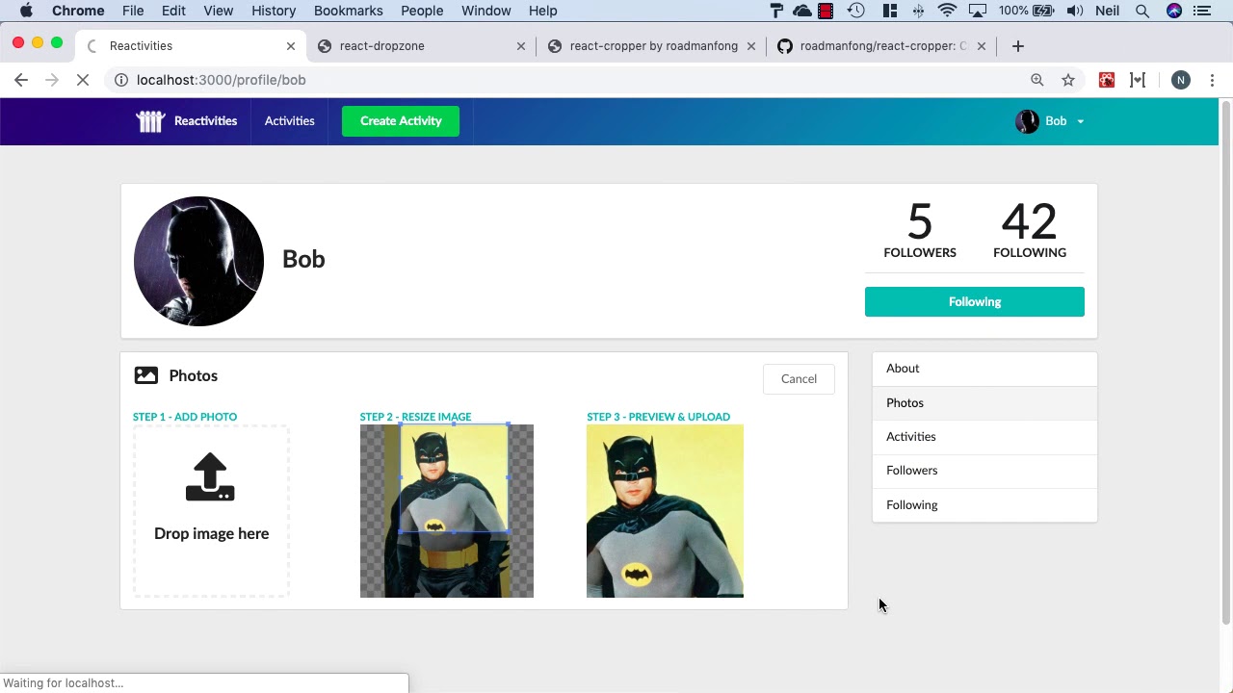Viewport: 1233px width, 693px height.
Task: Open the Apple menu
Action: coord(26,11)
